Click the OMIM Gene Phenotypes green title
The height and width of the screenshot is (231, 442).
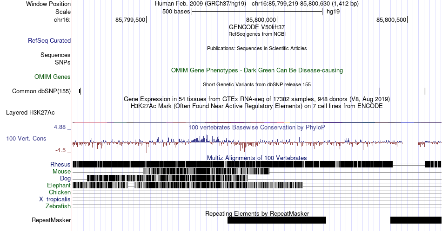257,70
